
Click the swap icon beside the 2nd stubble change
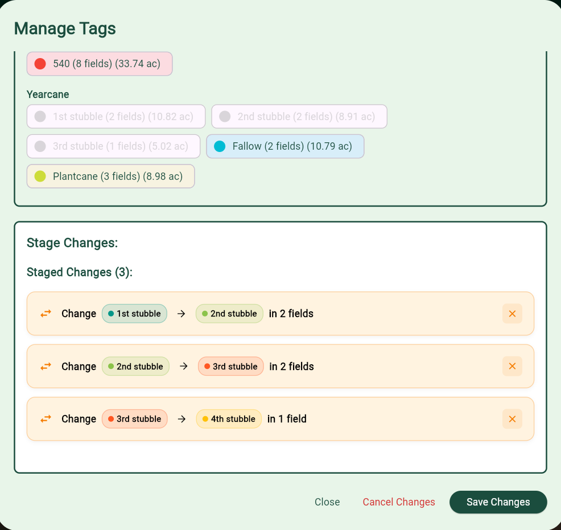click(x=45, y=366)
